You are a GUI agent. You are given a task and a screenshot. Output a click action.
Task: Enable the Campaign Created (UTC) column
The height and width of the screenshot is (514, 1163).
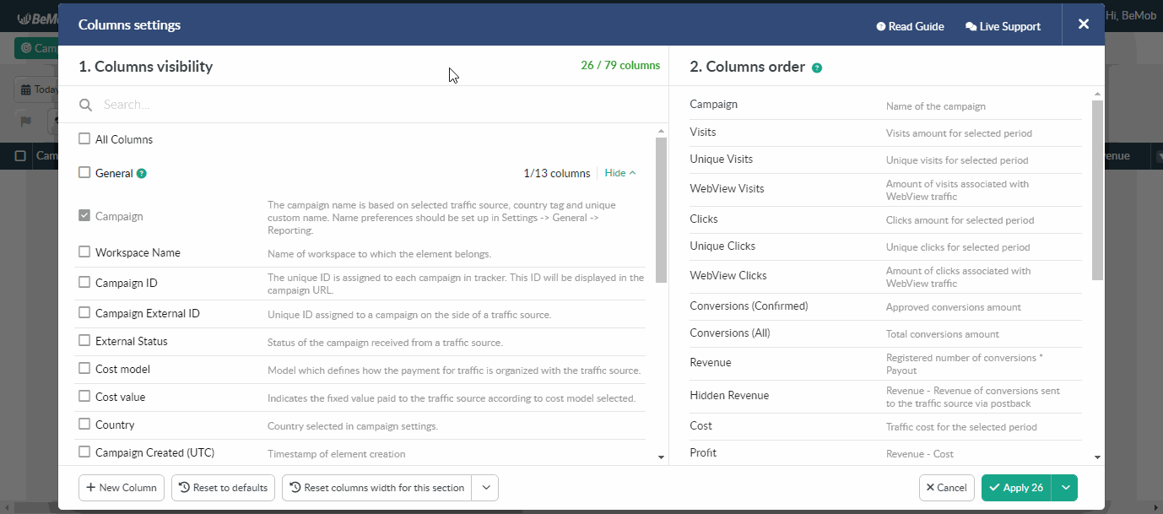84,452
